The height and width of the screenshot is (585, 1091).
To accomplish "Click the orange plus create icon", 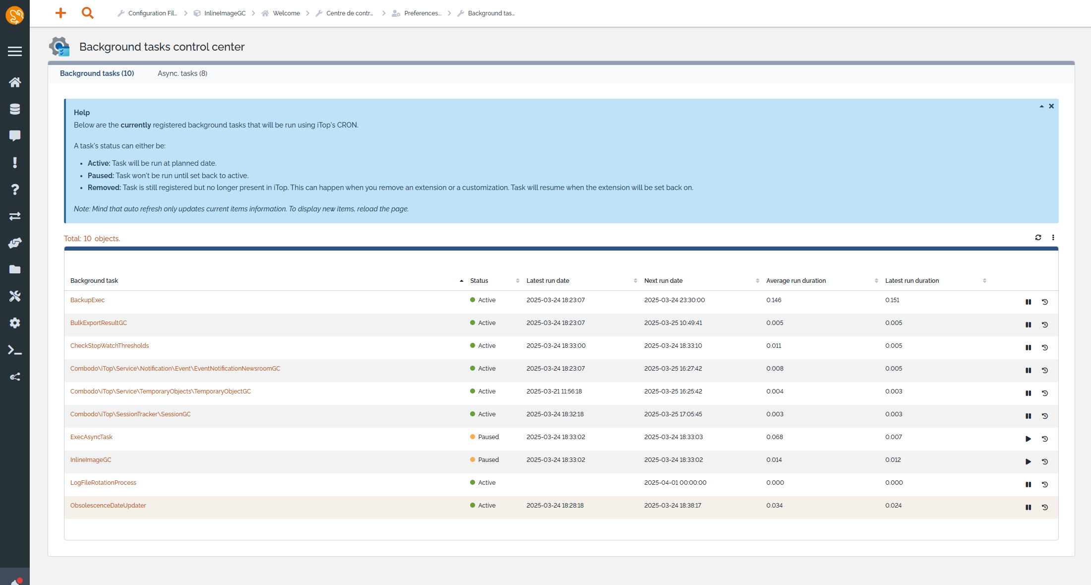I will point(61,13).
